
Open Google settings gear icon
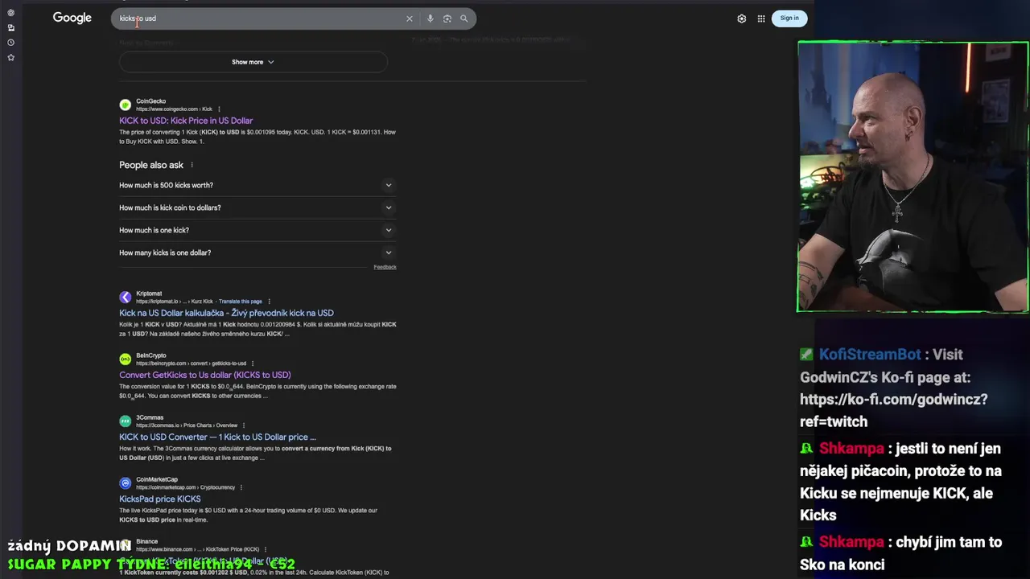pyautogui.click(x=742, y=18)
